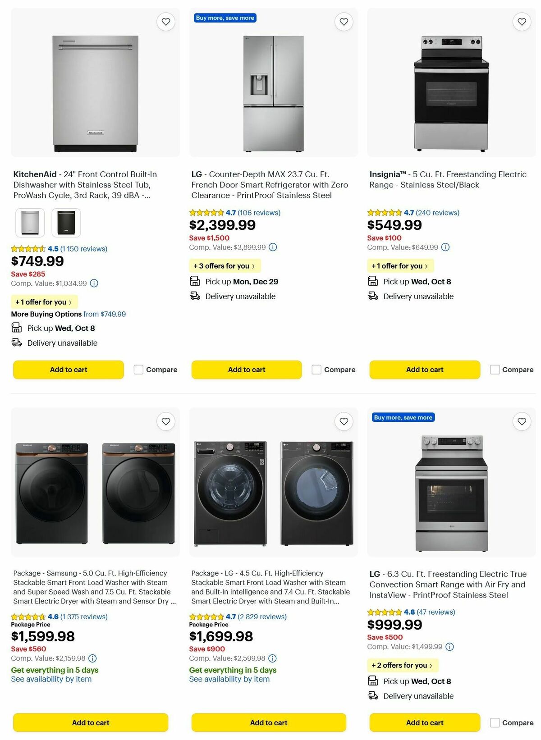Image resolution: width=541 pixels, height=740 pixels.
Task: Expand the +3 offers for you panel
Action: coord(225,266)
